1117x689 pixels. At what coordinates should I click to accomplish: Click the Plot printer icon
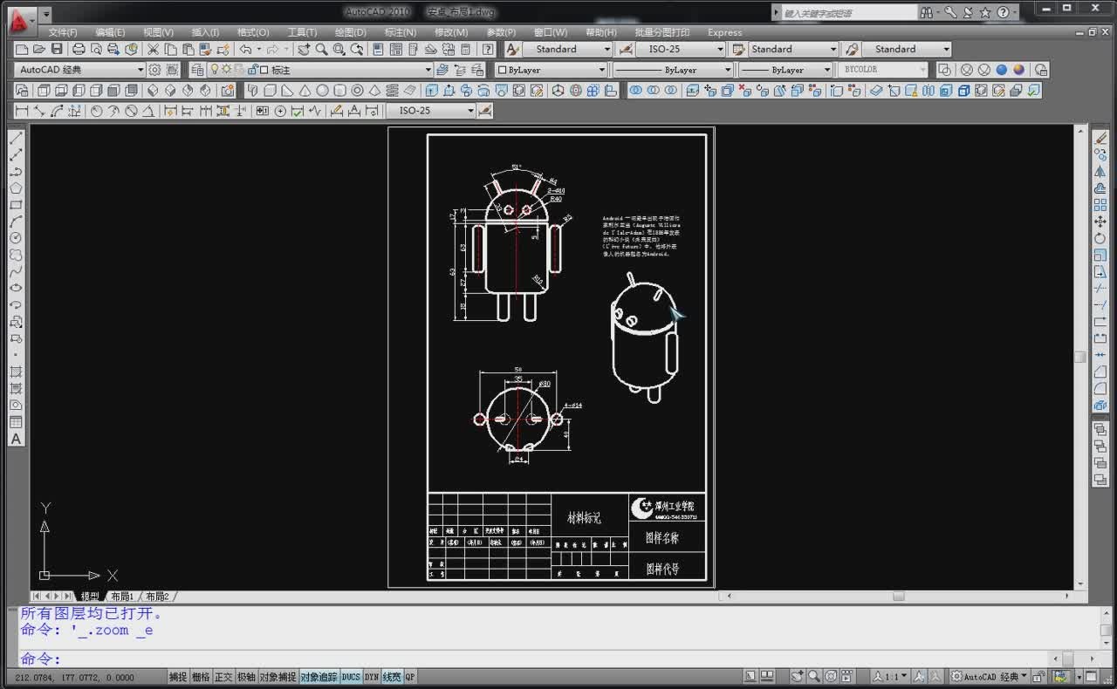click(79, 49)
